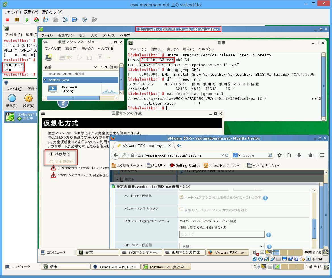The image size is (332, 278).
Task: Expand shutdown options dropdown arrow in virt-manager toolbar
Action: click(108, 58)
